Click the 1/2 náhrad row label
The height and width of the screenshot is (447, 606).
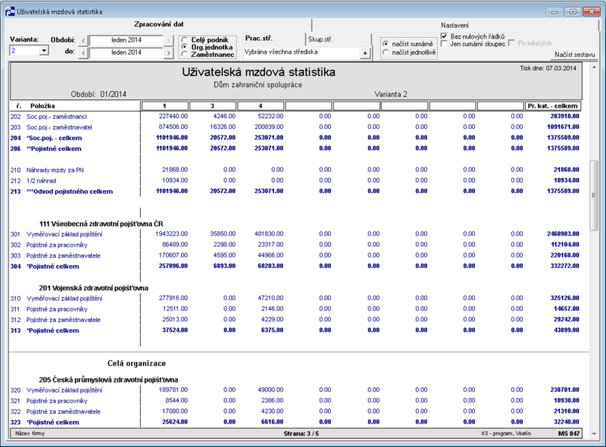point(41,180)
